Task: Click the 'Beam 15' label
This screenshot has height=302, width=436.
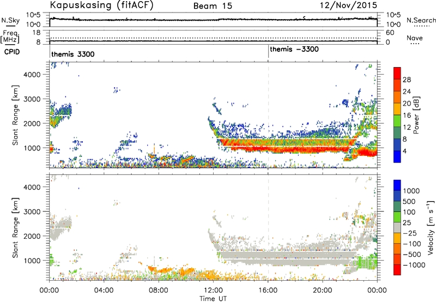Action: point(213,6)
